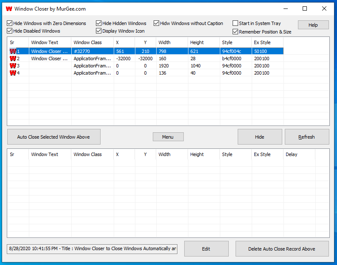This screenshot has width=337, height=265.
Task: Click the Window Closer title bar icon
Action: click(x=9, y=9)
